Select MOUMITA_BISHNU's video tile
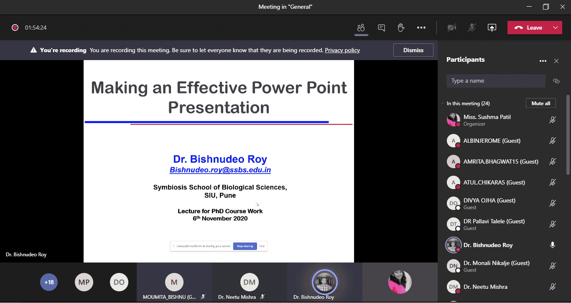Viewport: 571px width, 303px height. pos(174,282)
